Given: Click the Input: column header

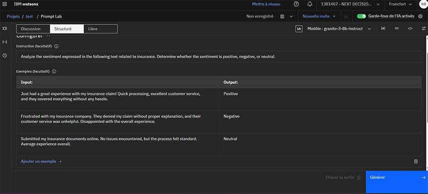Looking at the screenshot, I should coord(118,82).
